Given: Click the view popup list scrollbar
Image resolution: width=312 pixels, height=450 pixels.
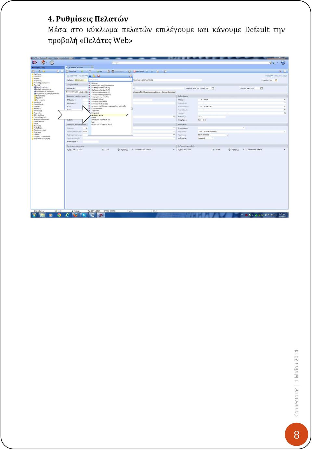Looking at the screenshot, I should click(132, 108).
